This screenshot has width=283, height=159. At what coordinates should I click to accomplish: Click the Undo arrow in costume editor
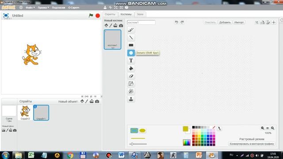[176, 22]
